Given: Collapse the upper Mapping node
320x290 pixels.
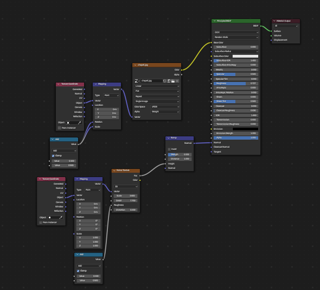Looking at the screenshot, I should tap(96, 84).
